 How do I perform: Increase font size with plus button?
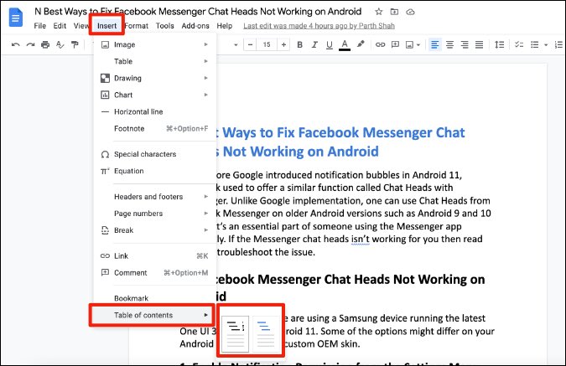point(283,44)
